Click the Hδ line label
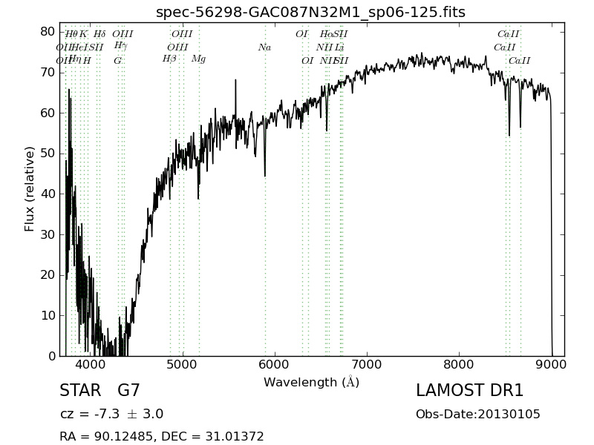Screen dimensions: 594x445 pyautogui.click(x=99, y=34)
